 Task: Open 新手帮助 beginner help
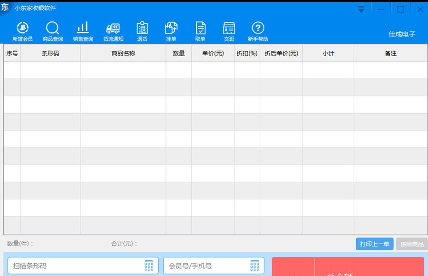[257, 30]
